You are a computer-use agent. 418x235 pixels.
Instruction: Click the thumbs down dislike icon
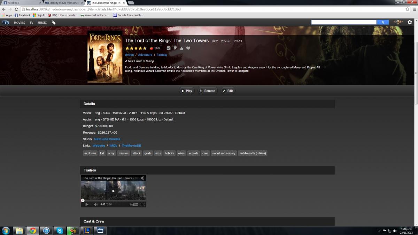[175, 48]
